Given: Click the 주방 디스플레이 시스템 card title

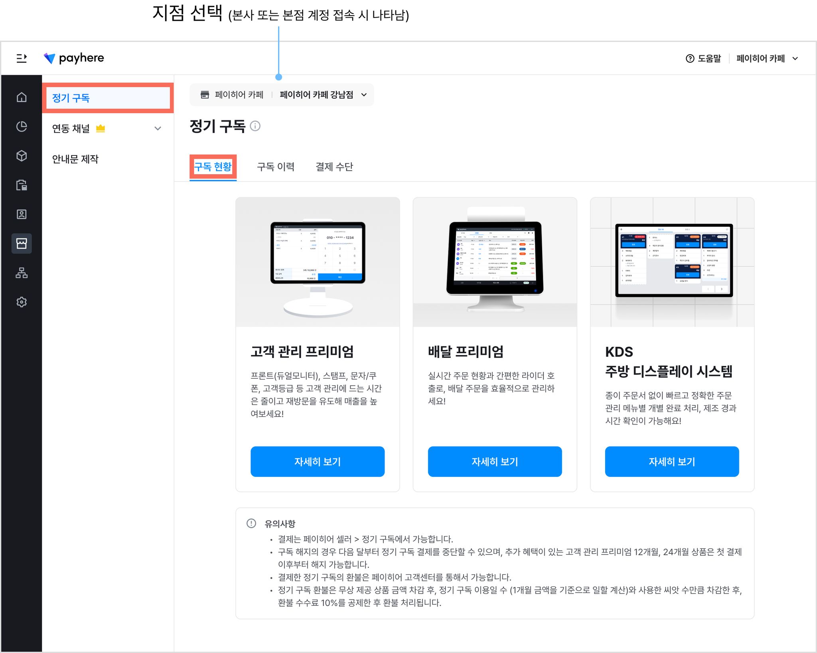Looking at the screenshot, I should pos(669,371).
